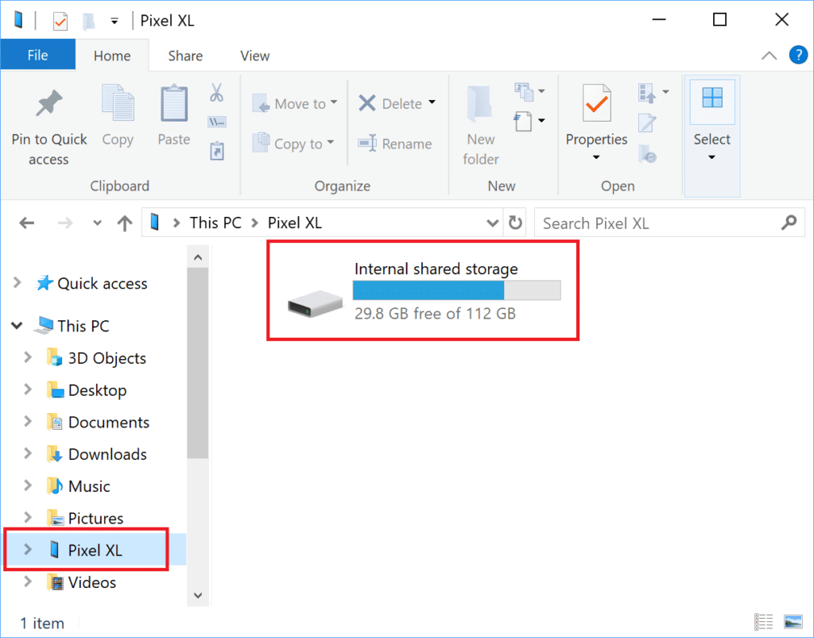Image resolution: width=814 pixels, height=638 pixels.
Task: Expand the 3D Objects node
Action: (x=28, y=358)
